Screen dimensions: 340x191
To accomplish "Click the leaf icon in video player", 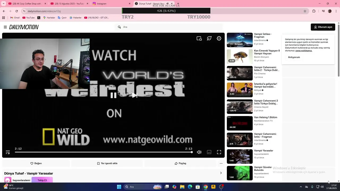I will [209, 38].
